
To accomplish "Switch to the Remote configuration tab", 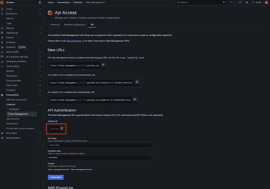I will (74, 24).
